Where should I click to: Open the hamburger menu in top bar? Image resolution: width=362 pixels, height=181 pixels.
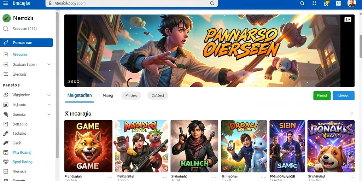pos(6,3)
